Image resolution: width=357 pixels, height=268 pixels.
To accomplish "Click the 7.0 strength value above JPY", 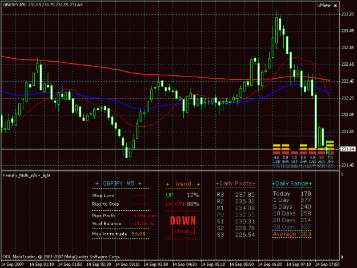I will (330, 158).
